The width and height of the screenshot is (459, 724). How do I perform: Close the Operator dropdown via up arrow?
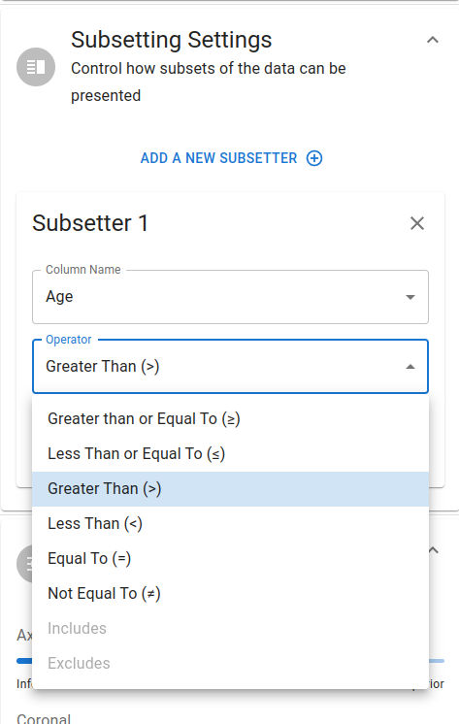pyautogui.click(x=410, y=367)
